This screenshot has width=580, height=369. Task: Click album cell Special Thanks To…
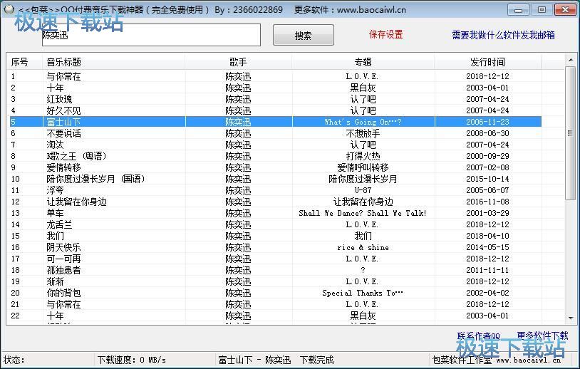point(363,293)
